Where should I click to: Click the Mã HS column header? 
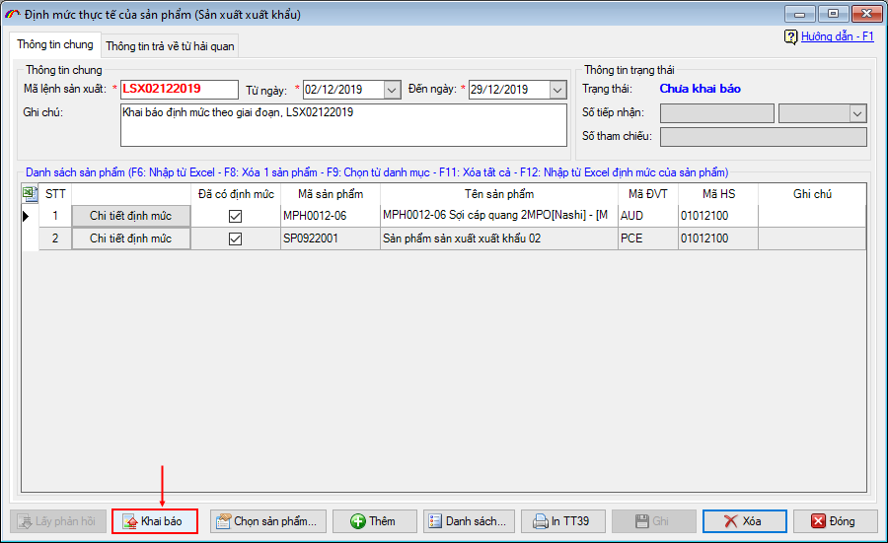pos(718,194)
